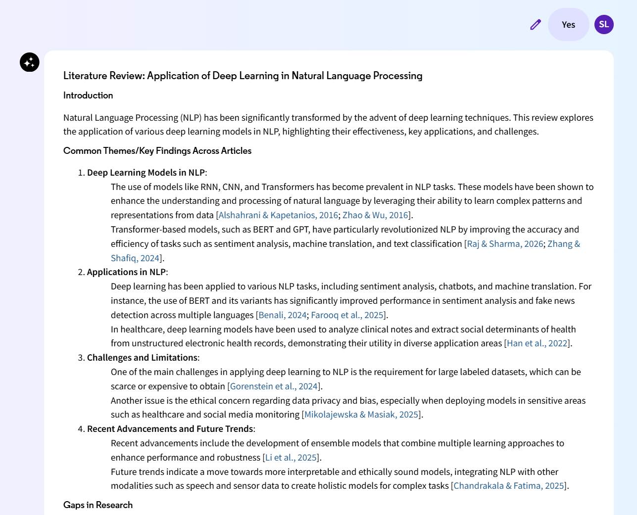
Task: Click the 'Deep Learning Models in NLP' heading
Action: point(146,173)
